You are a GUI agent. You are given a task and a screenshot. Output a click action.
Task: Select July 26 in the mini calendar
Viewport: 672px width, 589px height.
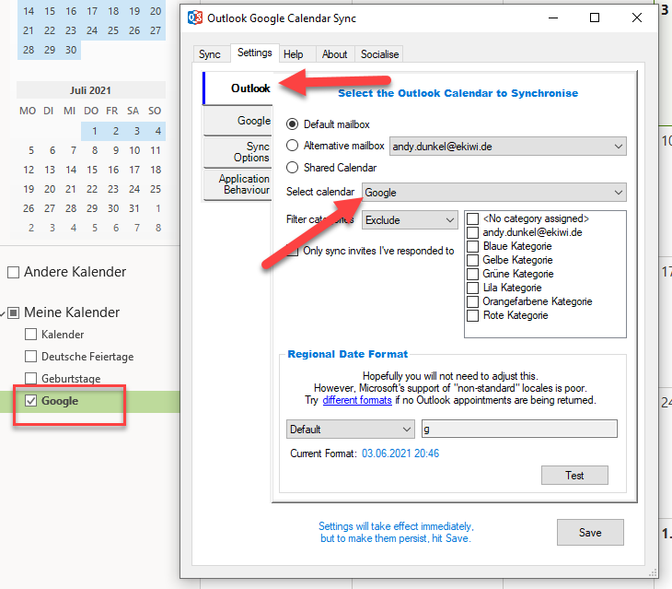[29, 208]
